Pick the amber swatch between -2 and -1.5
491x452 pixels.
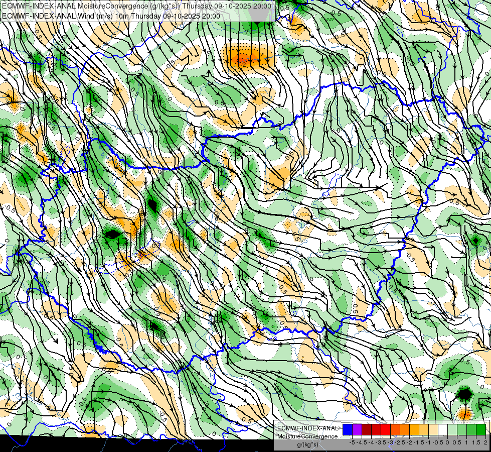pos(414,430)
